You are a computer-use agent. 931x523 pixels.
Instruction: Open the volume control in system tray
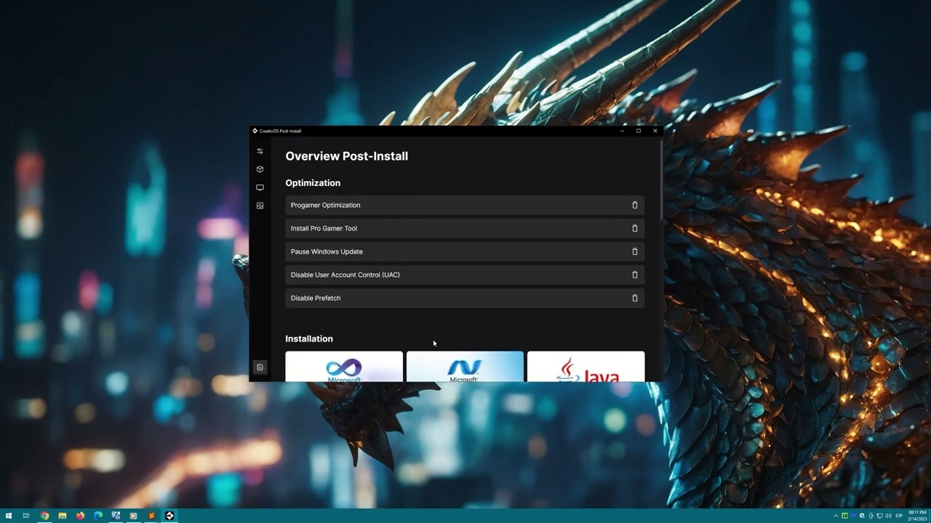(888, 516)
